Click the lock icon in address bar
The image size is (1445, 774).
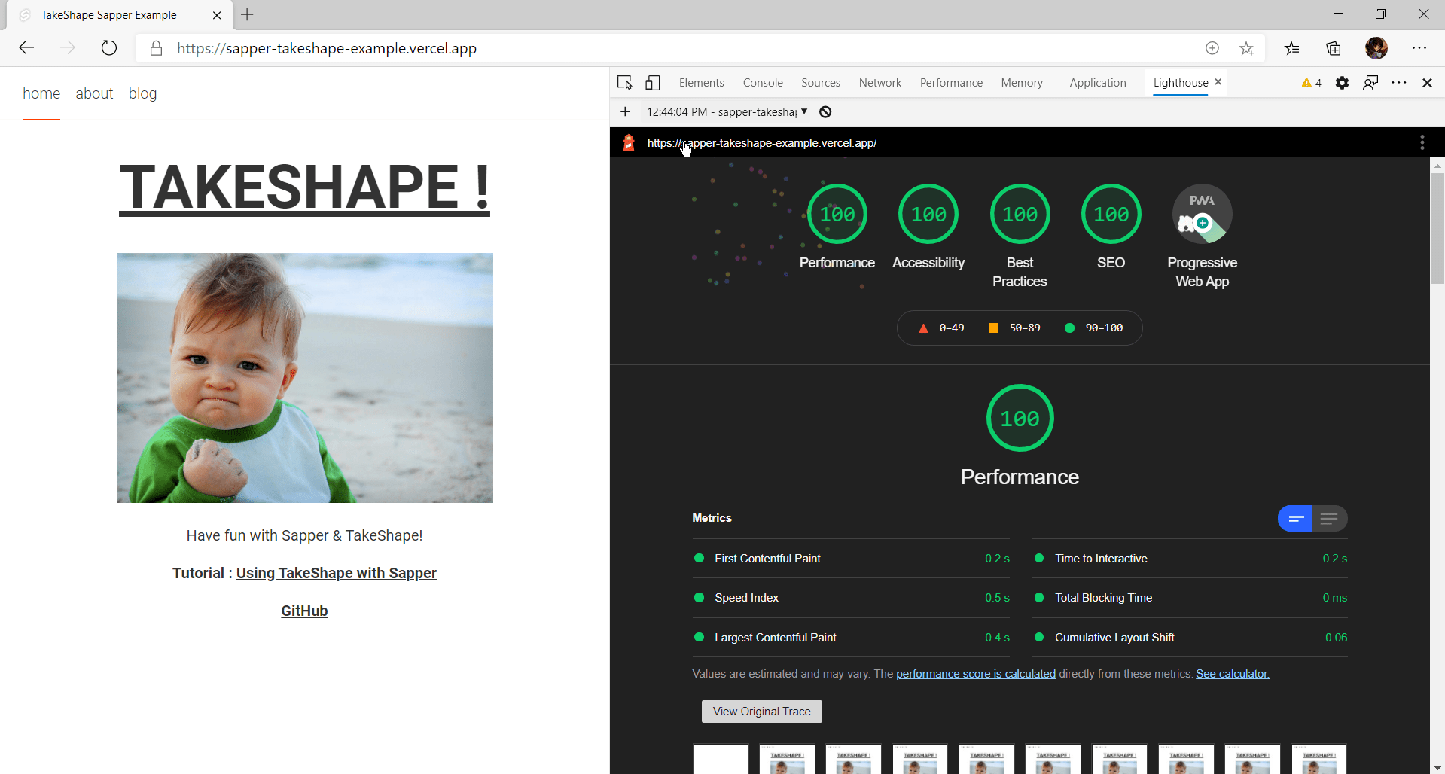point(156,48)
